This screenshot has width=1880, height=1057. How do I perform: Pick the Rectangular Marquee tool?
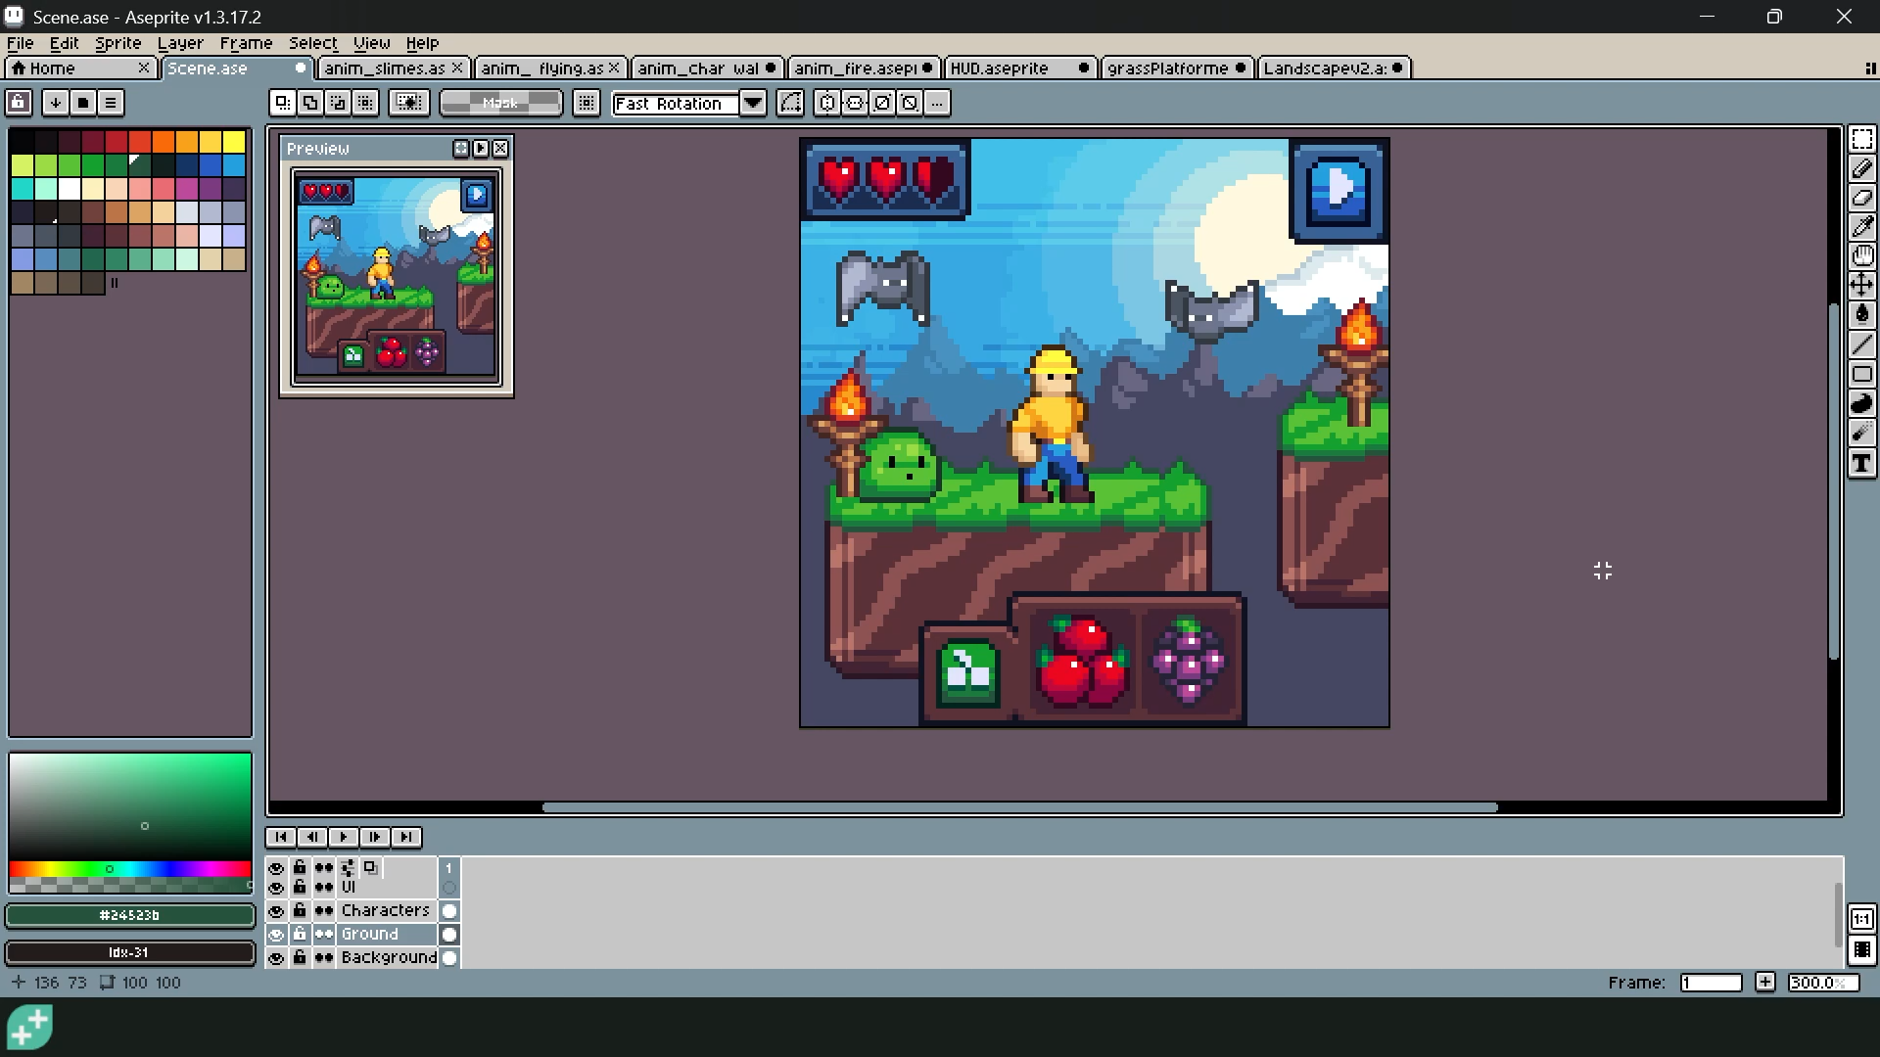1862,139
